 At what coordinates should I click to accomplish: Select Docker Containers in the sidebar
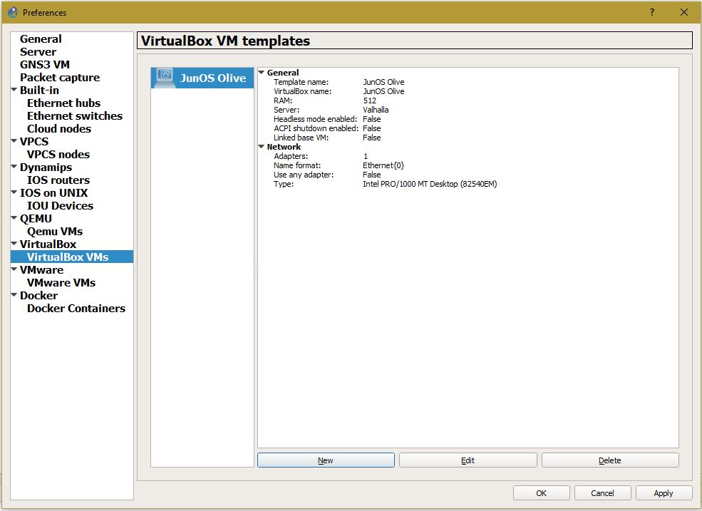(76, 309)
